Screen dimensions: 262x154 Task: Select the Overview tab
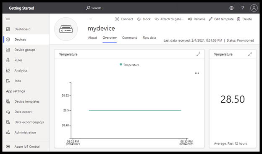pos(110,38)
